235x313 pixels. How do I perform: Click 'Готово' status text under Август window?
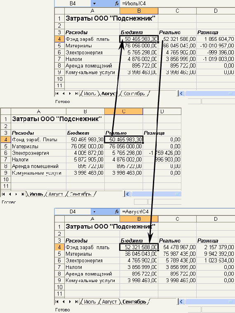[63, 102]
